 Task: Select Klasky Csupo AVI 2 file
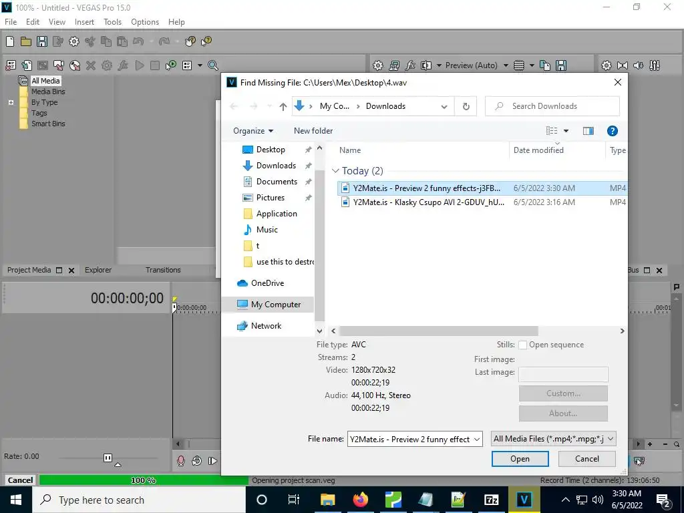click(x=482, y=202)
